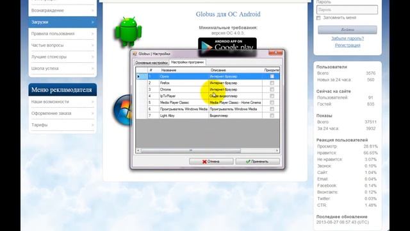
Task: Click the Применить button
Action: pos(258,162)
